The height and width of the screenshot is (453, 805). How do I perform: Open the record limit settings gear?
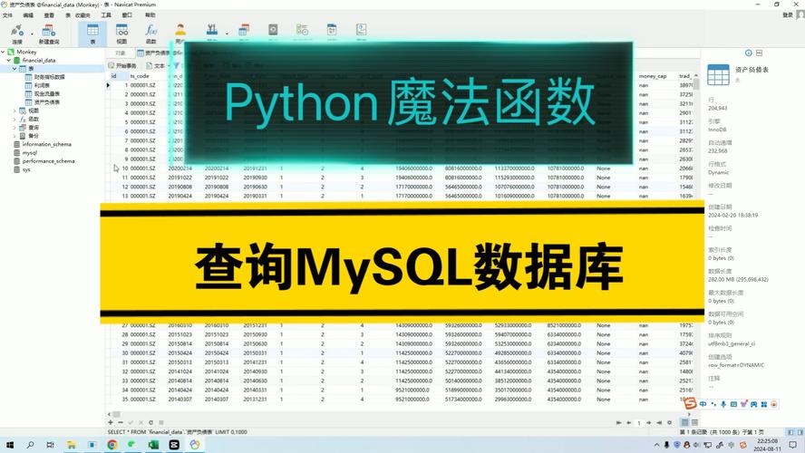coord(669,423)
